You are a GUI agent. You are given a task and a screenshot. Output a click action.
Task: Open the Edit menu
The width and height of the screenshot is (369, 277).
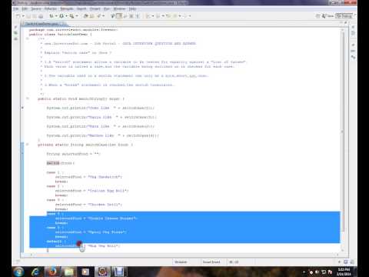tap(25, 8)
